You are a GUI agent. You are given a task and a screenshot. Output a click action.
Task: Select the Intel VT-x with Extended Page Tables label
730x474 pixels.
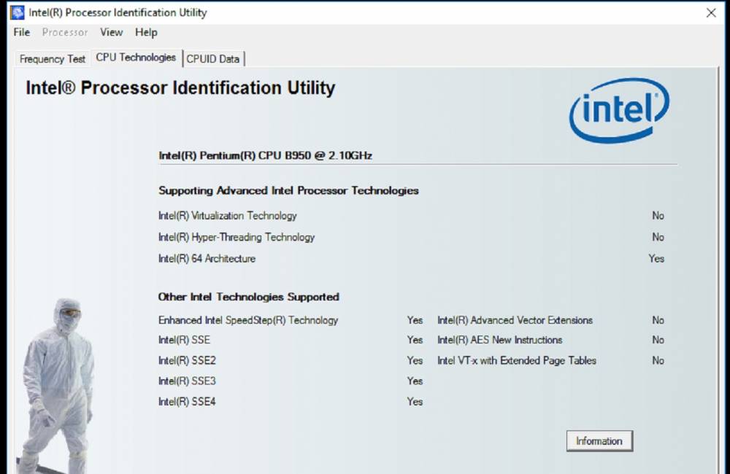tap(517, 360)
